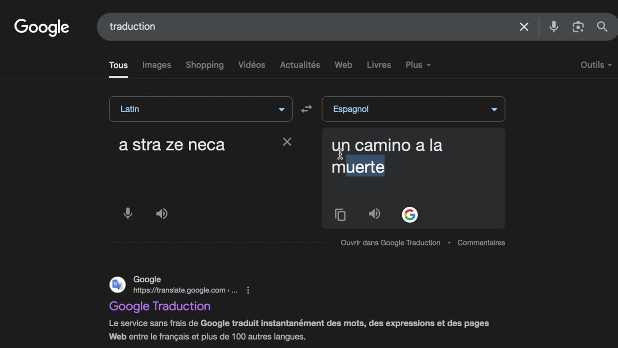Switch to the Images tab
The height and width of the screenshot is (348, 618).
tap(156, 65)
